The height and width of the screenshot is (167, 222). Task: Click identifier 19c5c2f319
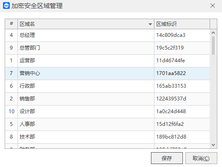tap(170, 48)
